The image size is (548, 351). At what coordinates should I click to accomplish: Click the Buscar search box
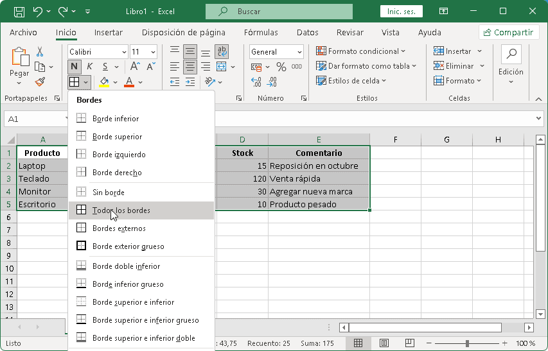(279, 12)
